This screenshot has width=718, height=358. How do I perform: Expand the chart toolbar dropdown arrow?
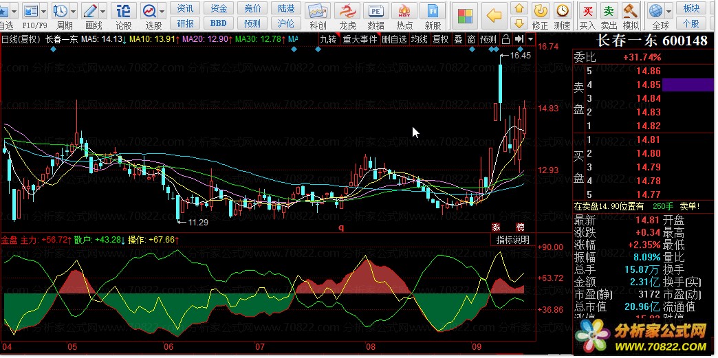tap(530, 39)
